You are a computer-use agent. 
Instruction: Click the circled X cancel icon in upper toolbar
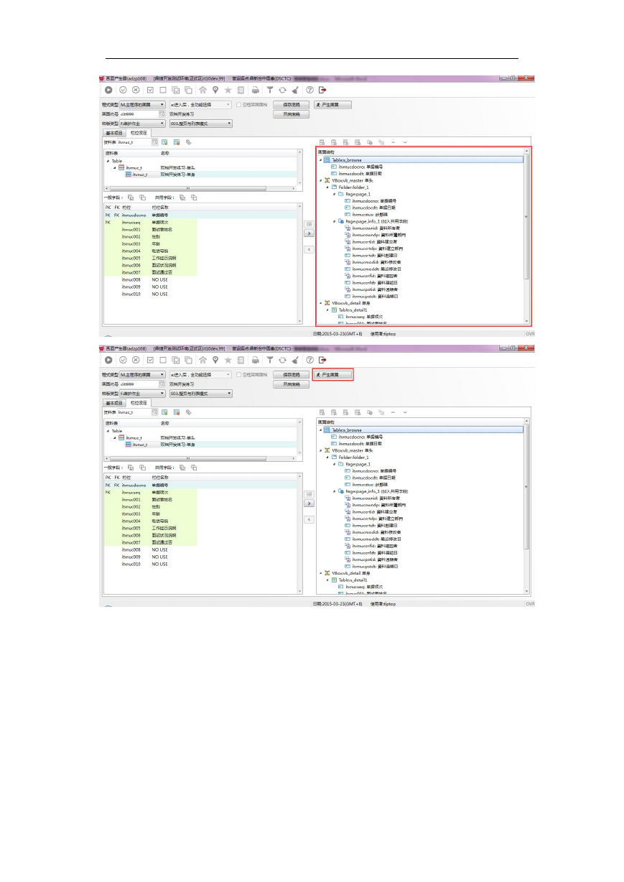point(136,90)
